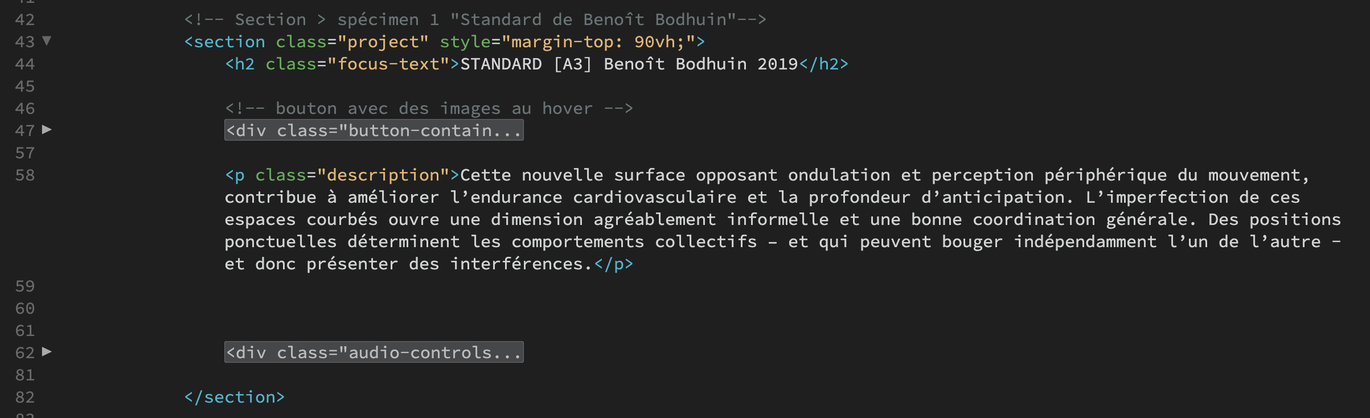Click line number 82 in the gutter
The height and width of the screenshot is (418, 1370).
coord(24,397)
